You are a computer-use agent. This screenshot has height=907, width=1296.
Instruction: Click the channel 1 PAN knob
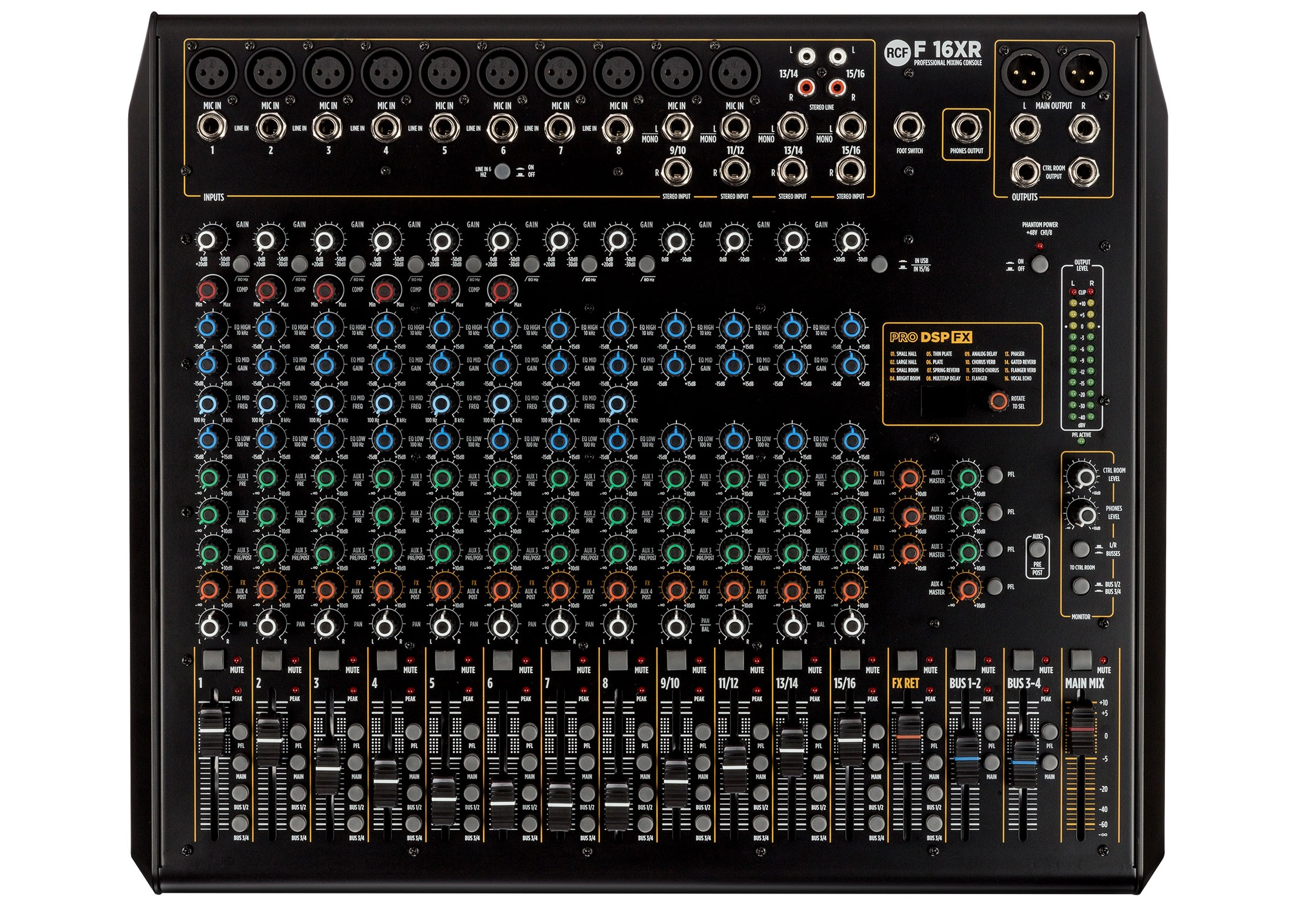(209, 625)
